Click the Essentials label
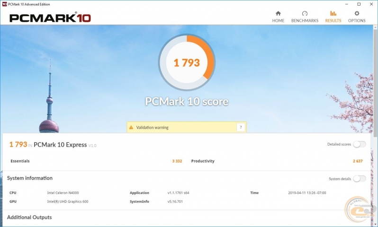This screenshot has height=227, width=378. pyautogui.click(x=20, y=161)
